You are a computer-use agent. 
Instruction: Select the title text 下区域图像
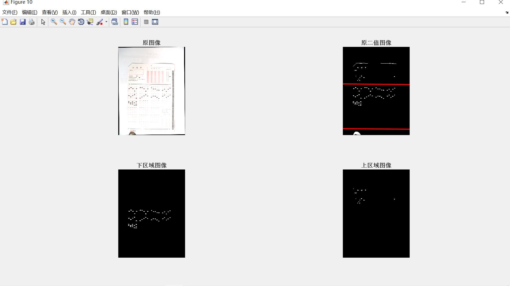point(152,165)
